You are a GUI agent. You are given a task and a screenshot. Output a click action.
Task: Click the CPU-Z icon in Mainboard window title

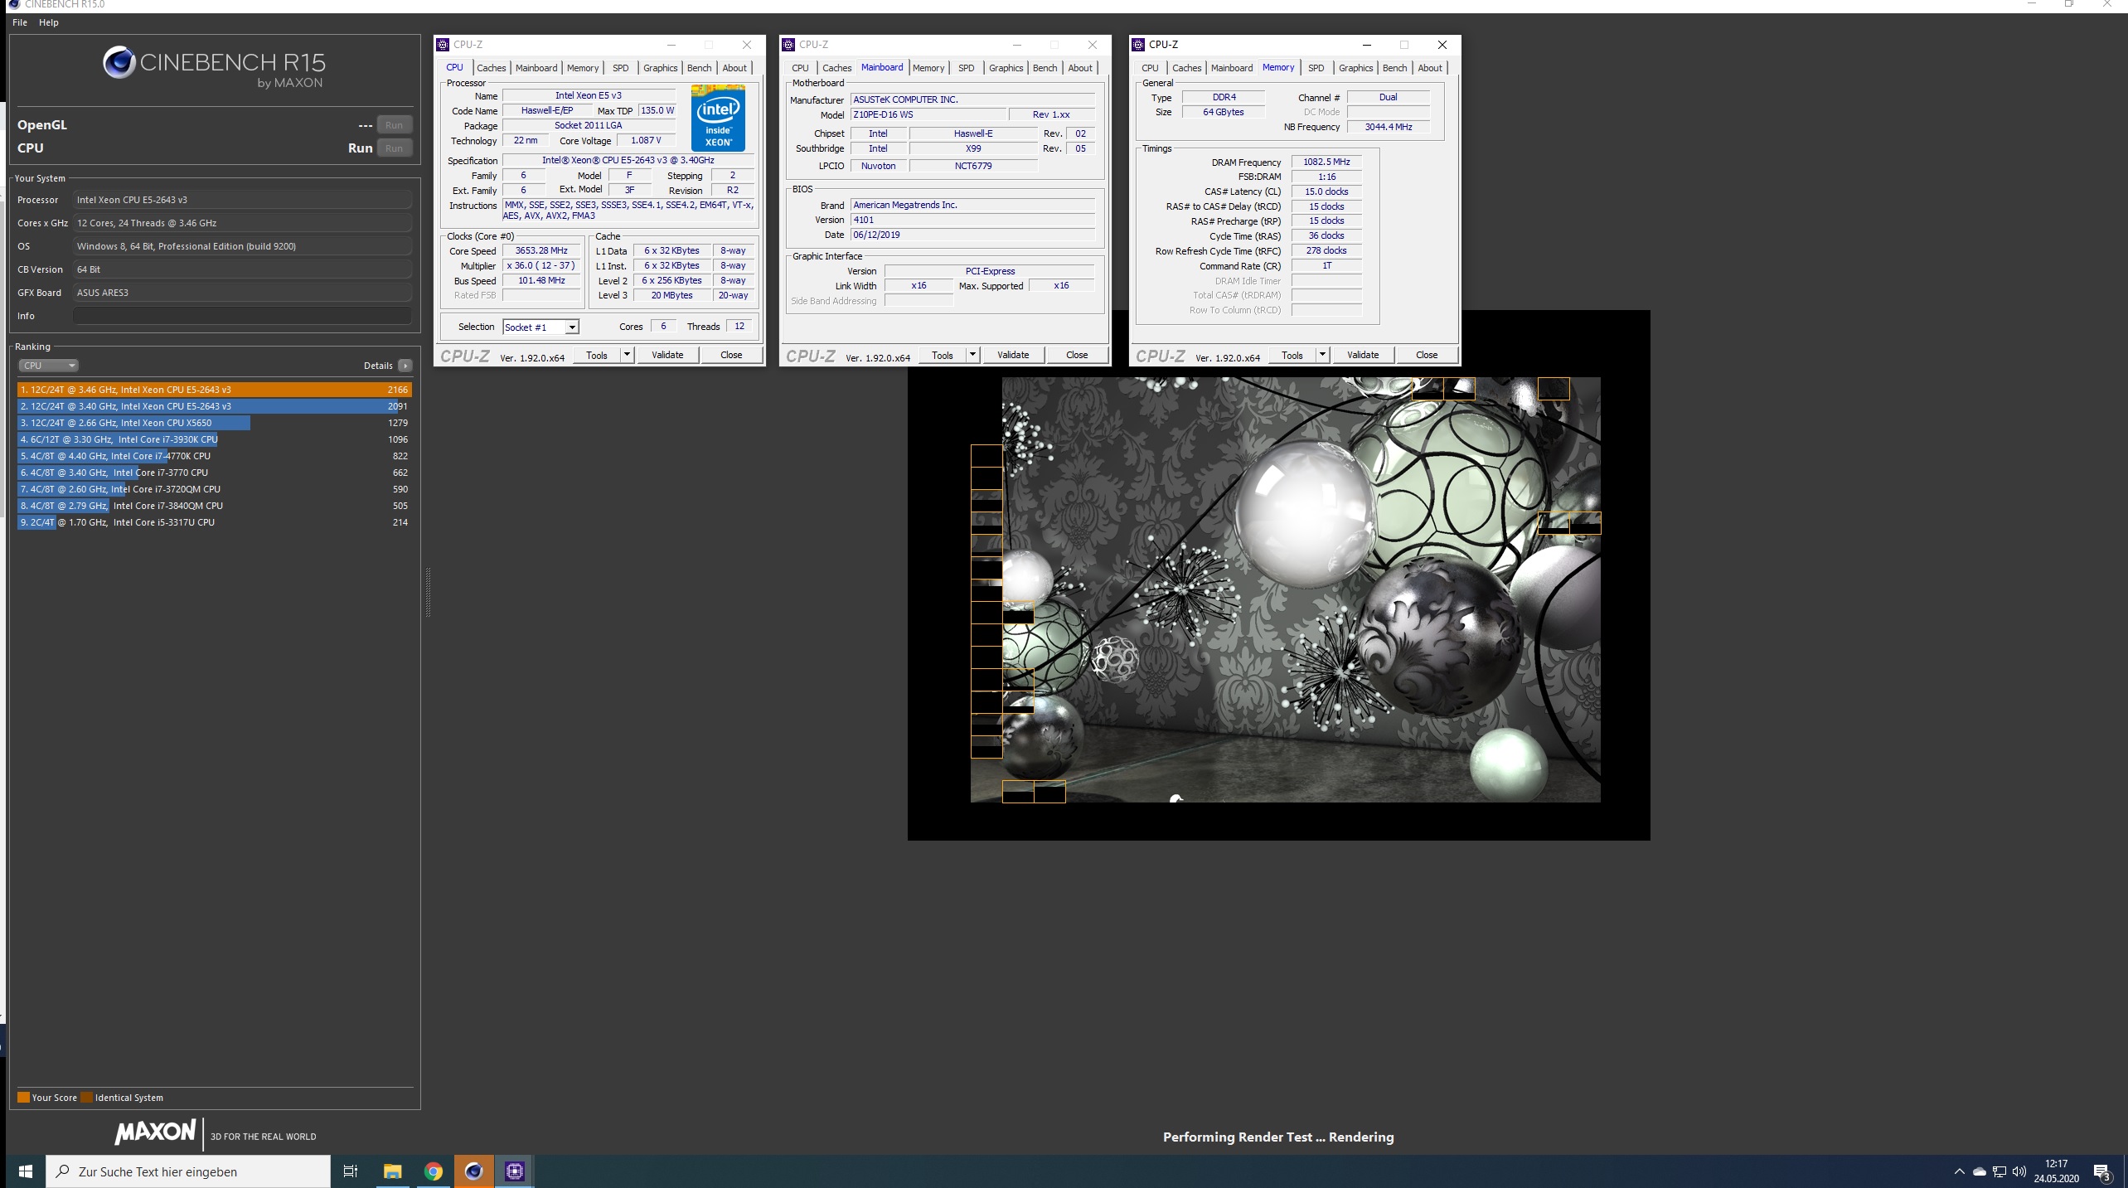789,45
